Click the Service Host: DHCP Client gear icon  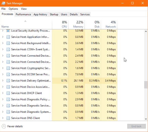coord(8,93)
